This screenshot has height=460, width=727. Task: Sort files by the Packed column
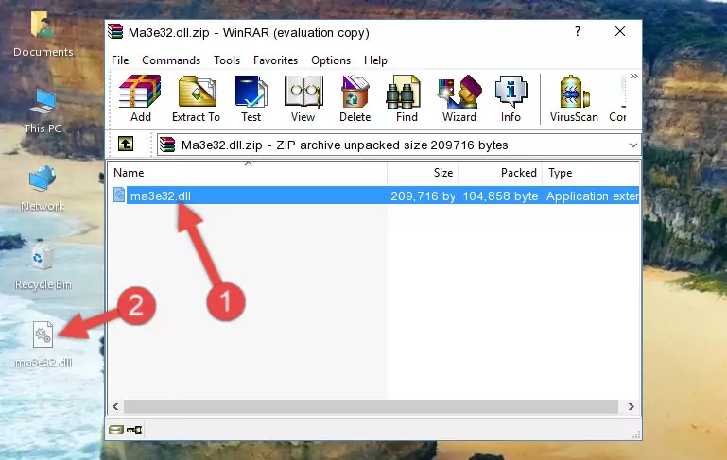click(x=500, y=173)
